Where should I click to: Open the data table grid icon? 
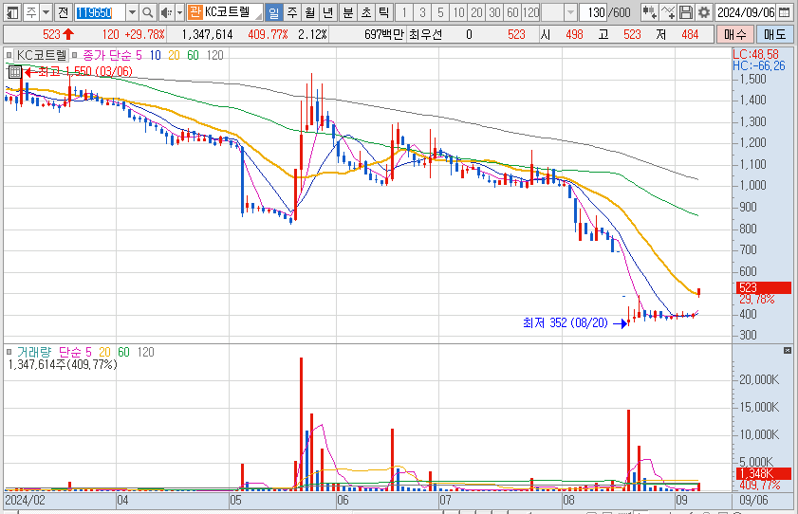(x=15, y=72)
